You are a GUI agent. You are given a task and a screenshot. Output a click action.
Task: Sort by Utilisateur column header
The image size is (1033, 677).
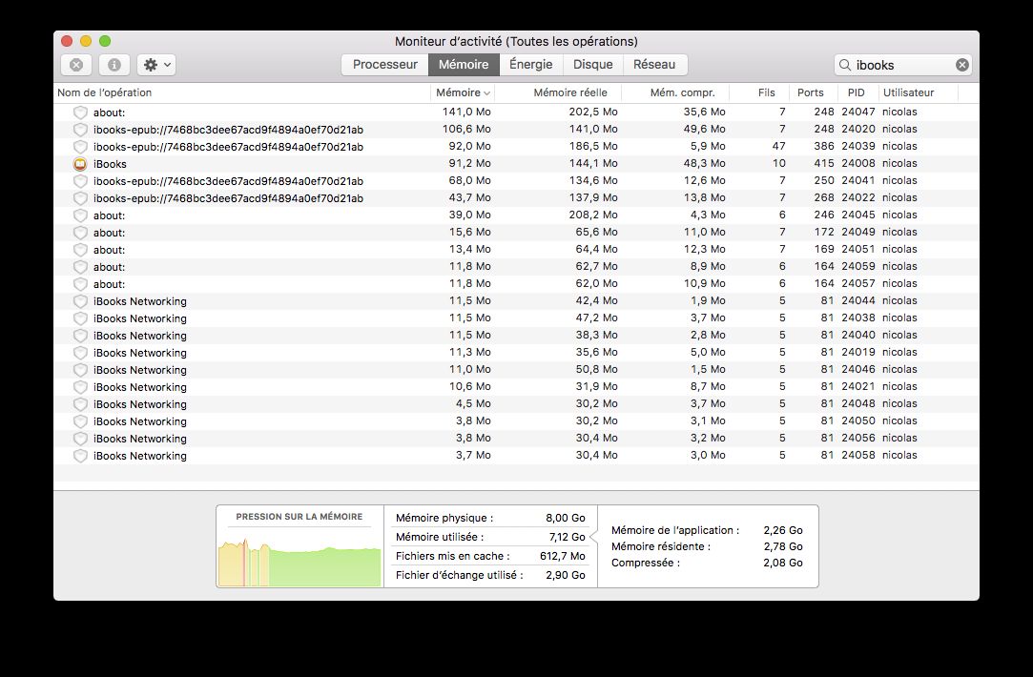click(x=919, y=92)
